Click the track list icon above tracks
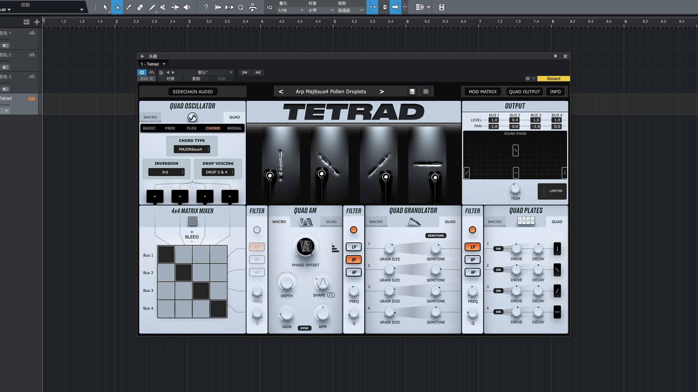The width and height of the screenshot is (698, 392). click(x=27, y=22)
